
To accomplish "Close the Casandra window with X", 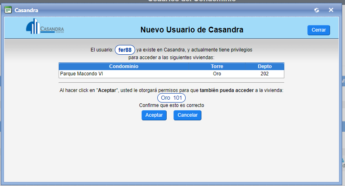I will pos(331,10).
